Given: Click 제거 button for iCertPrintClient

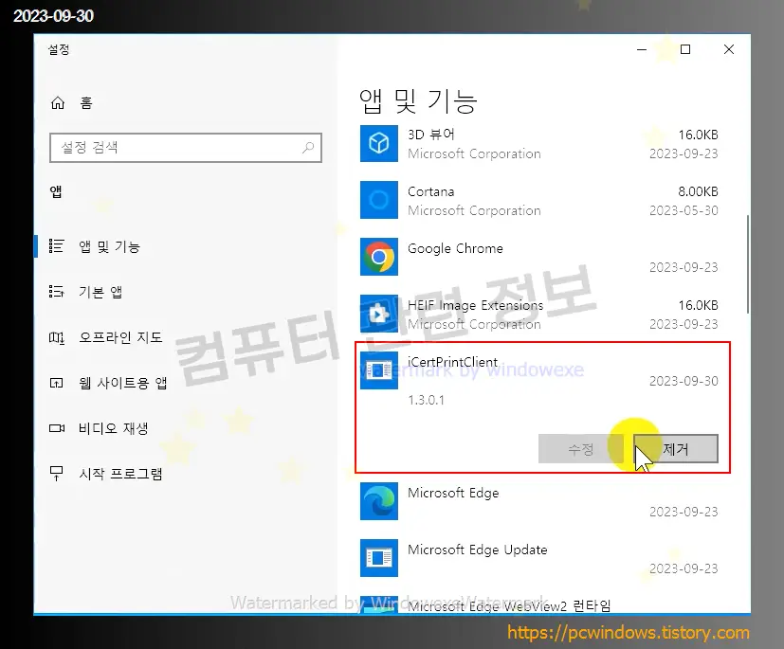Looking at the screenshot, I should tap(676, 449).
